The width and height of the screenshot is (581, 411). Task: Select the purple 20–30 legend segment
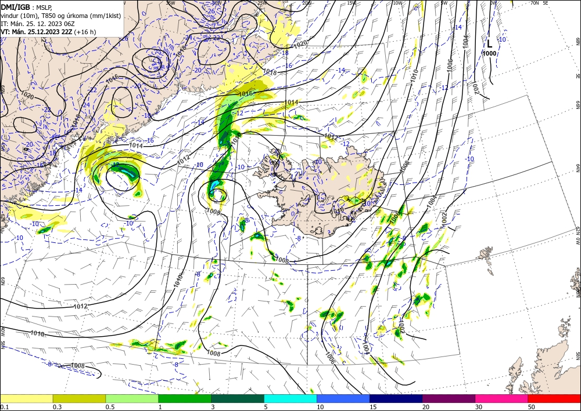pos(449,398)
